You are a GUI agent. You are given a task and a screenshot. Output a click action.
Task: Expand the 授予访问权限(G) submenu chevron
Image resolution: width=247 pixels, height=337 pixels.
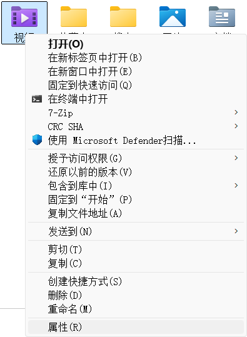pyautogui.click(x=236, y=158)
